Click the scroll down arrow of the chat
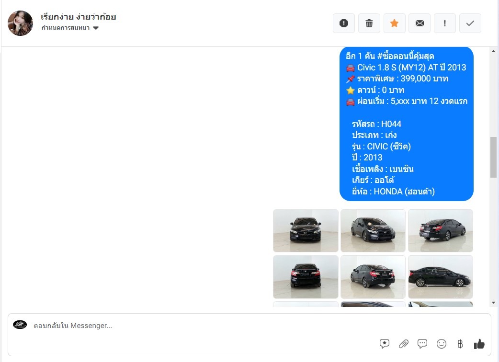Image resolution: width=499 pixels, height=362 pixels. click(x=493, y=303)
